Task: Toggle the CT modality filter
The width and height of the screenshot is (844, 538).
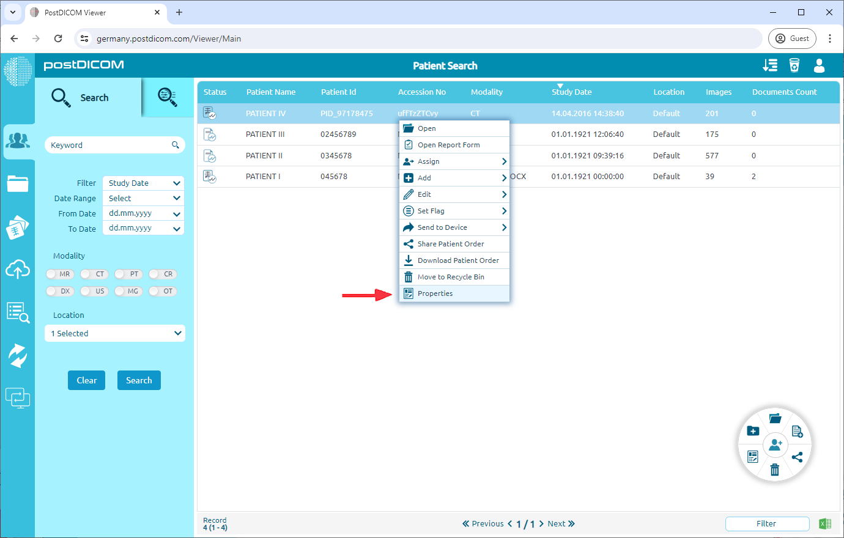Action: click(94, 274)
